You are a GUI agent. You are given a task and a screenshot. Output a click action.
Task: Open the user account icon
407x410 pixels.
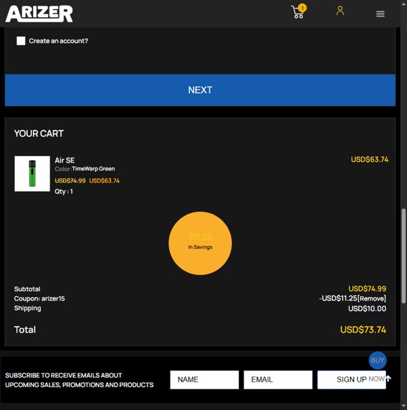click(340, 11)
